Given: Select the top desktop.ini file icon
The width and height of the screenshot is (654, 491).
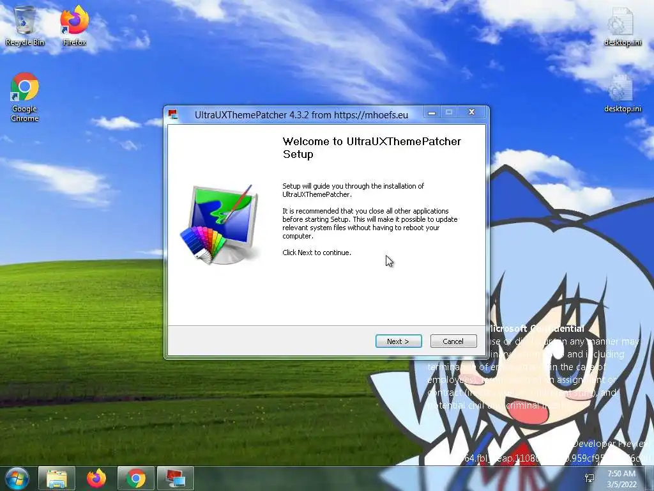Looking at the screenshot, I should coord(623,27).
